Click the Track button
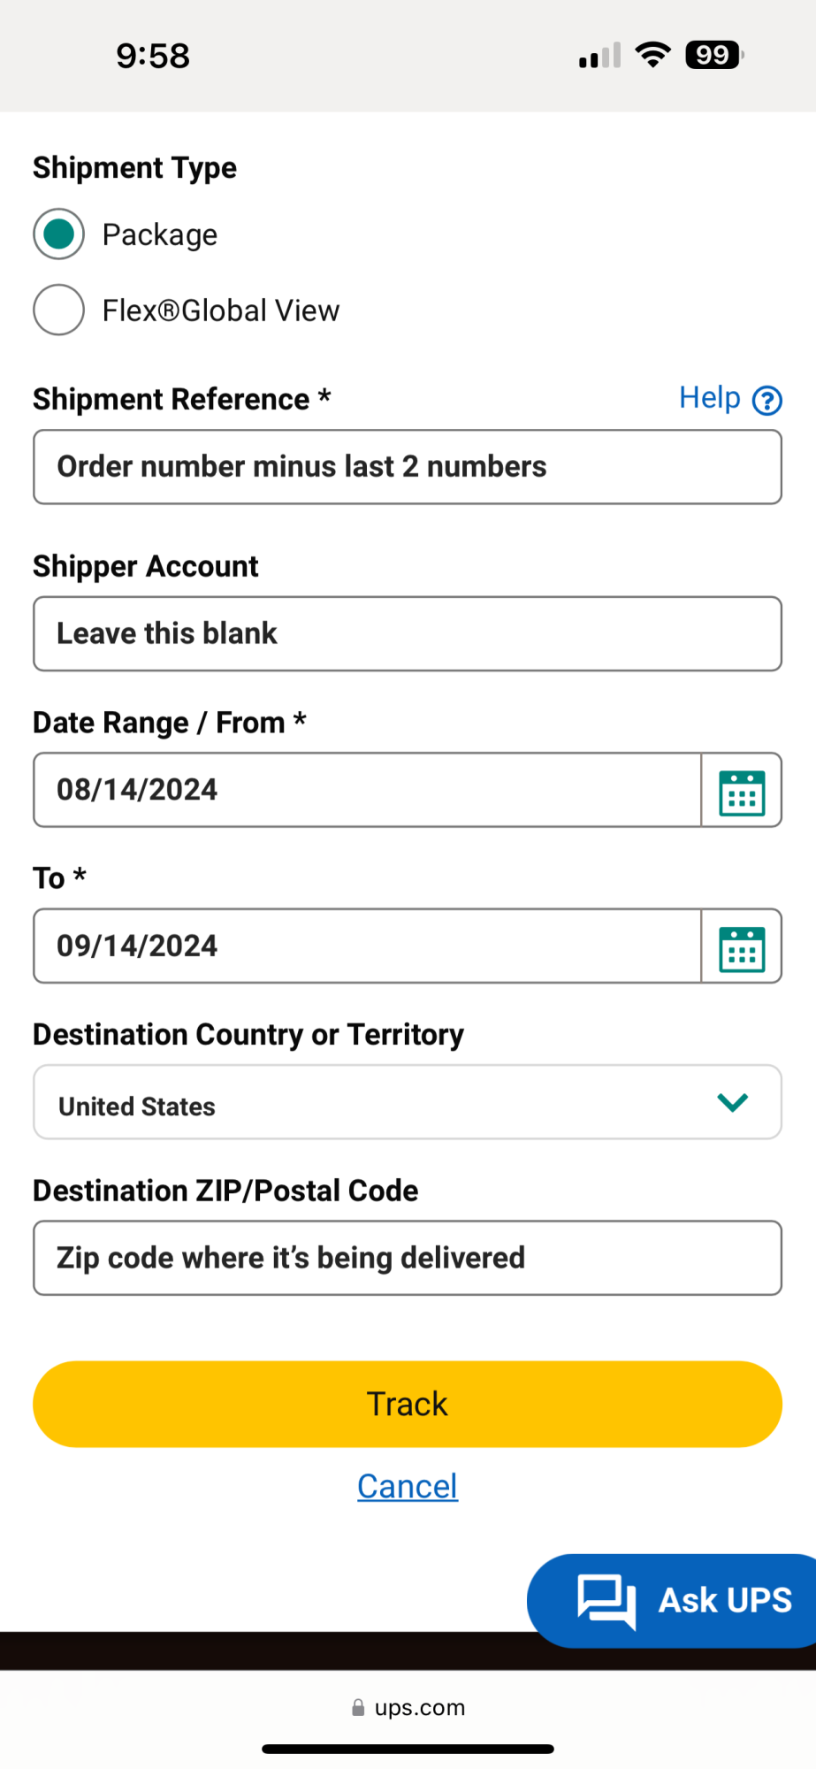This screenshot has width=816, height=1769. (x=408, y=1404)
